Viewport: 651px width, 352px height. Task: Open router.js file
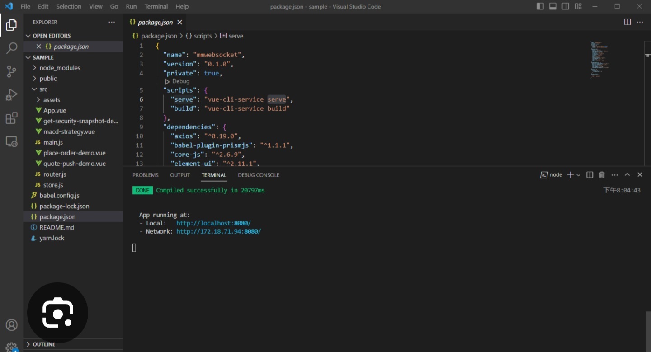click(x=73, y=174)
